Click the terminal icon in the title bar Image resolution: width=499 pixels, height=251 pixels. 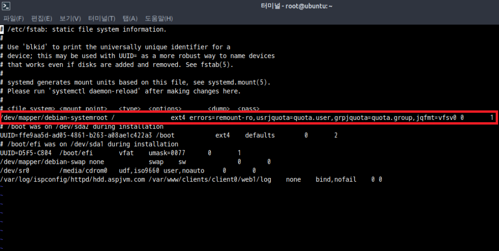click(7, 6)
